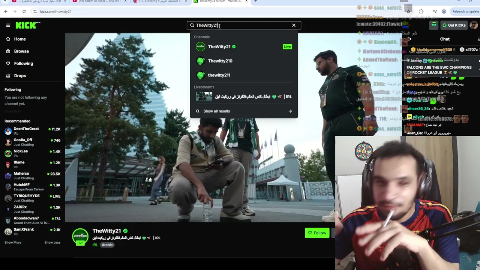Image resolution: width=480 pixels, height=270 pixels.
Task: Click thewitty211 result avatar
Action: coord(201,75)
